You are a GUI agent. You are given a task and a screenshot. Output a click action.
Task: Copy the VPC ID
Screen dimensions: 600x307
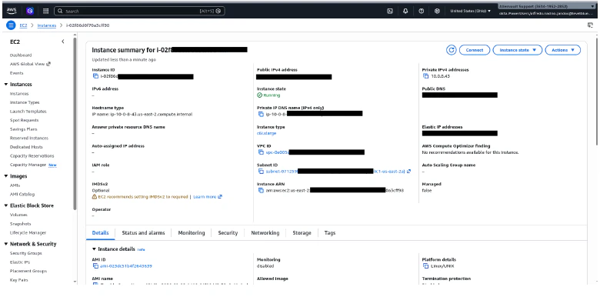point(261,152)
